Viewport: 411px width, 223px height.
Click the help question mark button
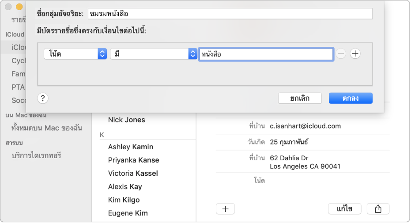(43, 98)
